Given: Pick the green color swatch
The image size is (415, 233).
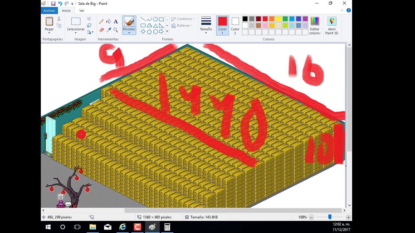Looking at the screenshot, I should pos(285,19).
